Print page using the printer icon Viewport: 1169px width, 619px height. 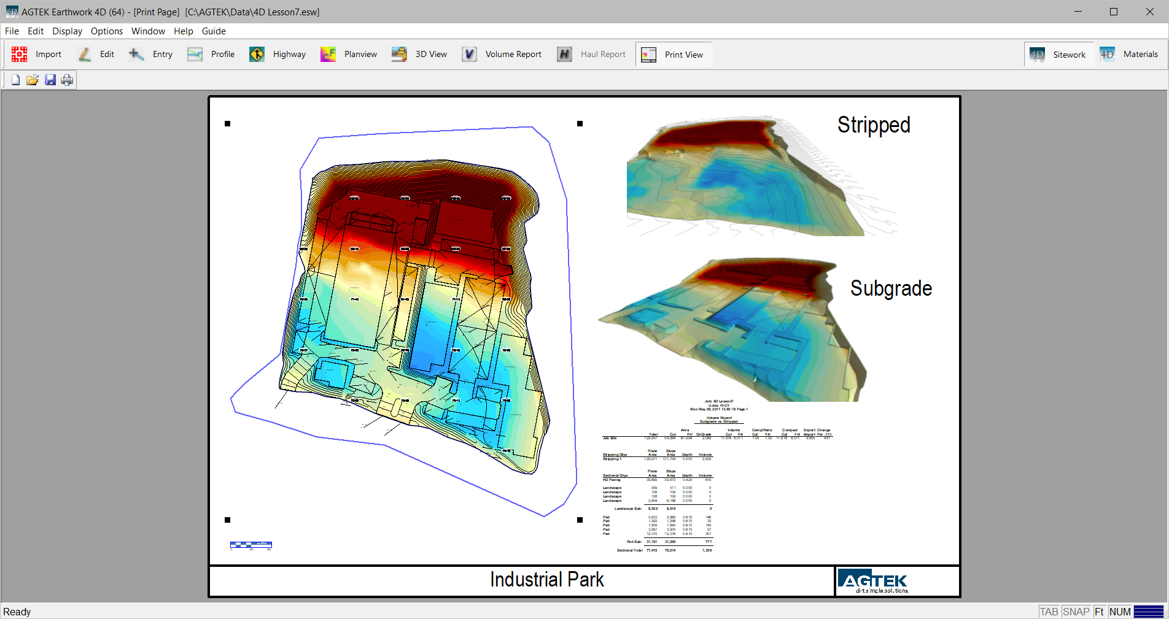pos(67,80)
